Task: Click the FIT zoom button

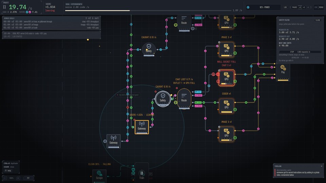Action: point(28,178)
